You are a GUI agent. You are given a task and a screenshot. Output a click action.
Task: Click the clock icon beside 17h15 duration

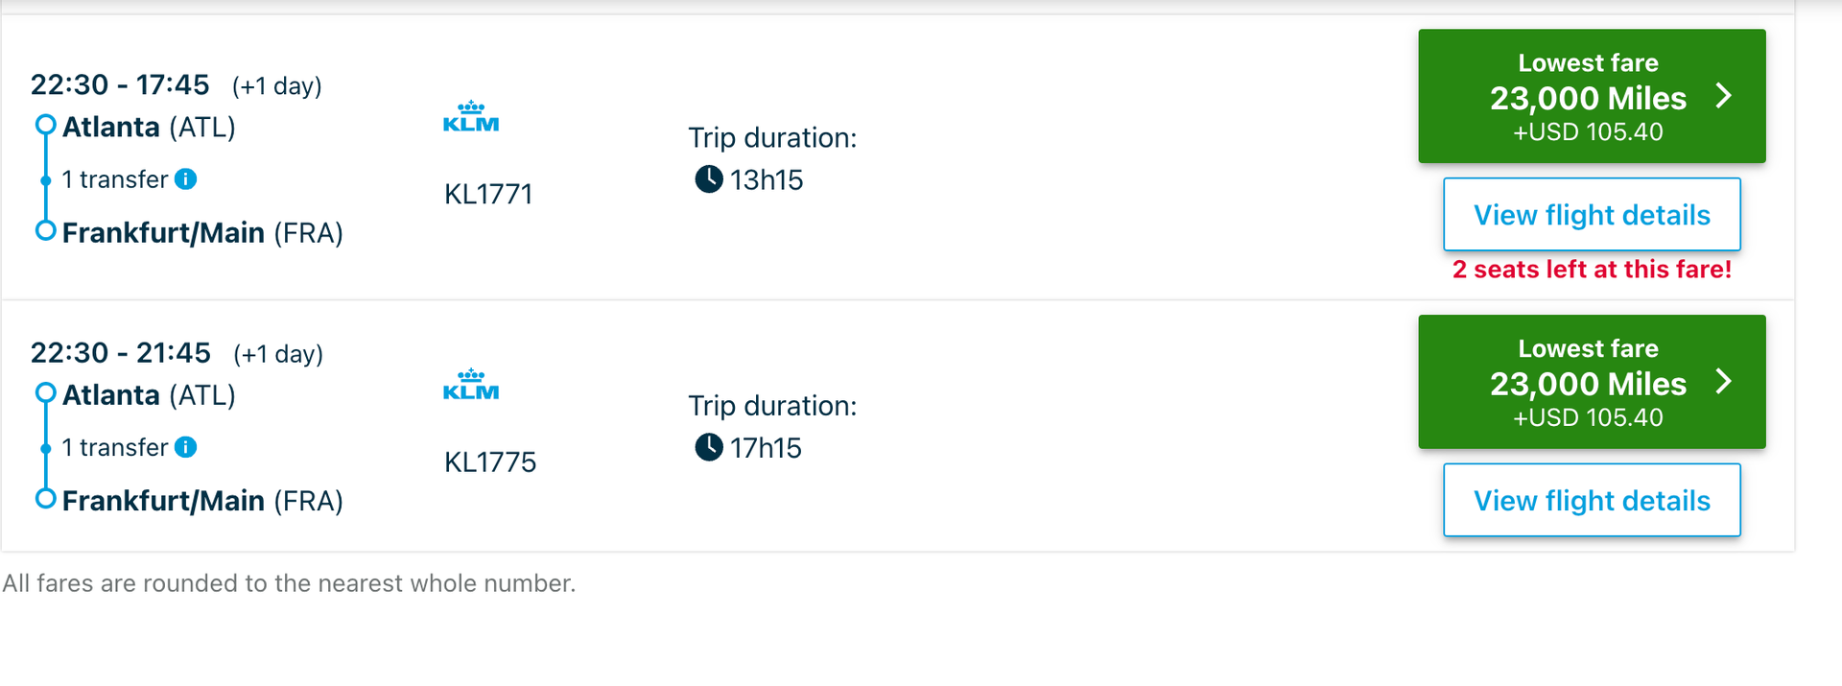click(x=707, y=446)
